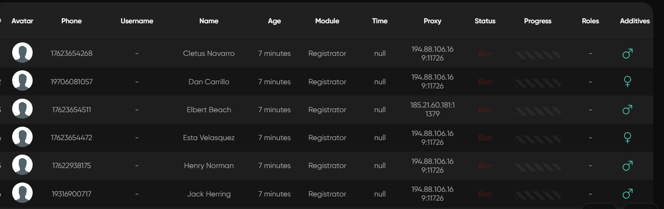
Task: Click the Module column header
Action: point(327,21)
